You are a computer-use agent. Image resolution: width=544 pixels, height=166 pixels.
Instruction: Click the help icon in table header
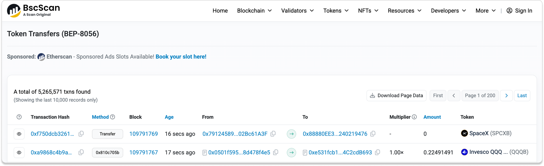pos(19,117)
